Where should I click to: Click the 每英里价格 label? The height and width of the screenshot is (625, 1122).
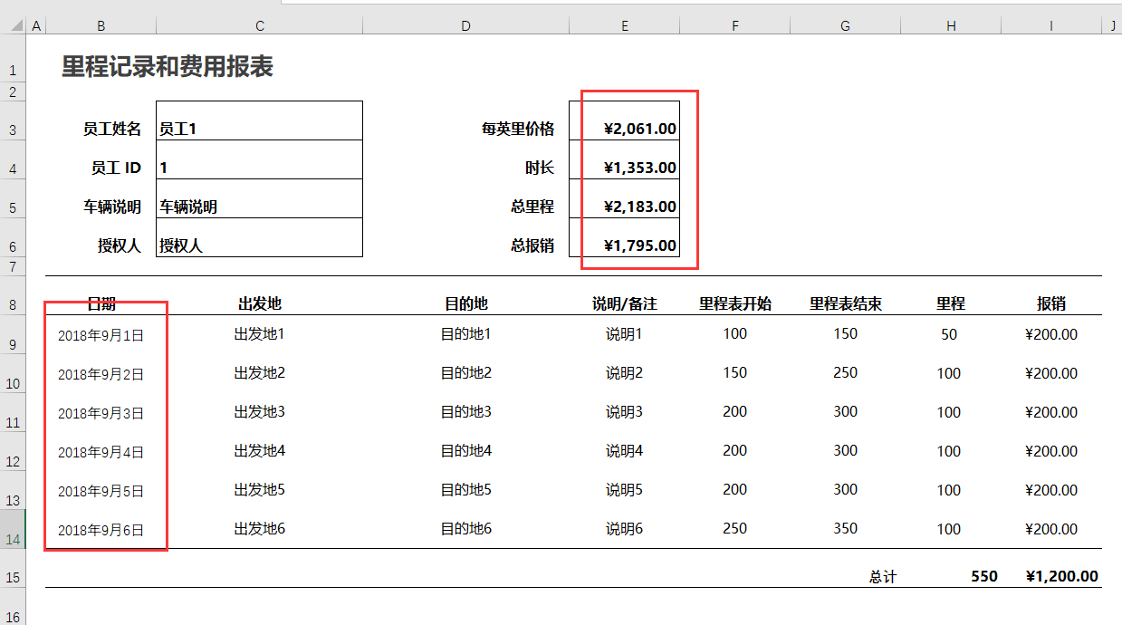(x=518, y=130)
